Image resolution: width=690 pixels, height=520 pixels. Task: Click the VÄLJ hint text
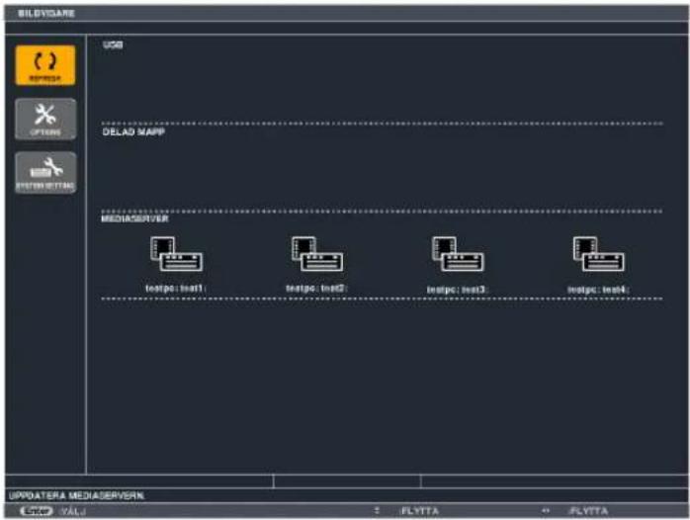(73, 511)
